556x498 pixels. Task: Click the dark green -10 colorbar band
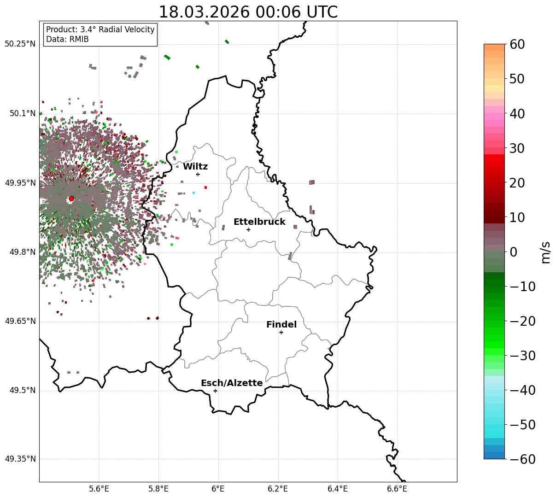point(494,276)
